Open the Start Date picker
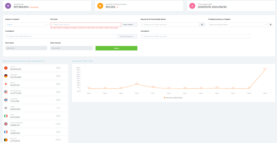The height and width of the screenshot is (143, 277). tap(26, 48)
